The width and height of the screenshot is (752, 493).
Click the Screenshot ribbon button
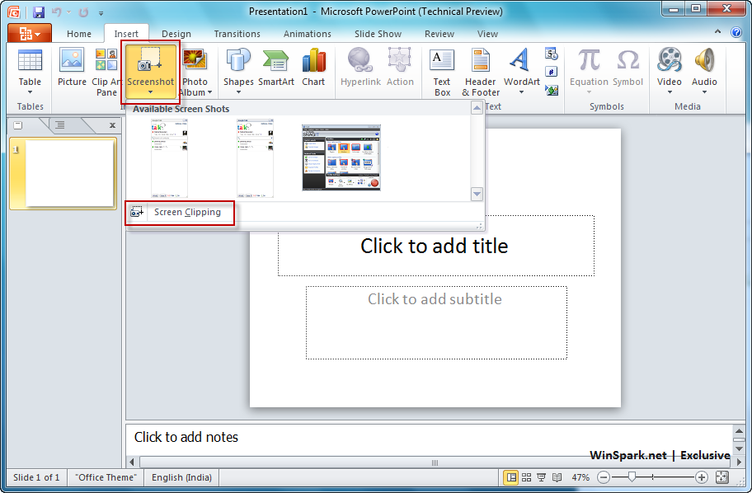click(150, 72)
